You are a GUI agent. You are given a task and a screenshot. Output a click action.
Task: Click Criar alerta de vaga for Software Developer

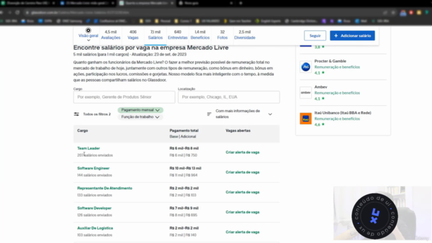(x=242, y=212)
